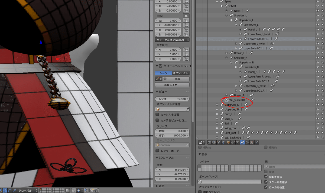Toggle the lock layers to scene icon

(68, 191)
